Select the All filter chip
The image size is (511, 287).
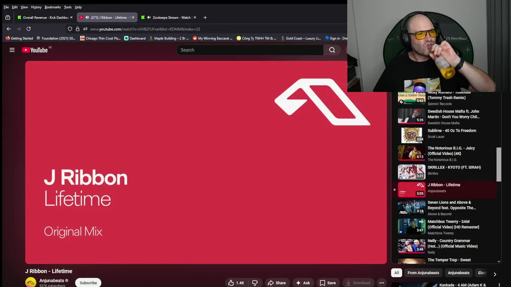tap(396, 273)
